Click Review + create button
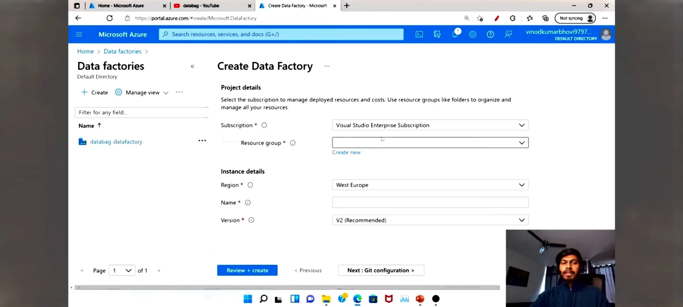 point(247,270)
